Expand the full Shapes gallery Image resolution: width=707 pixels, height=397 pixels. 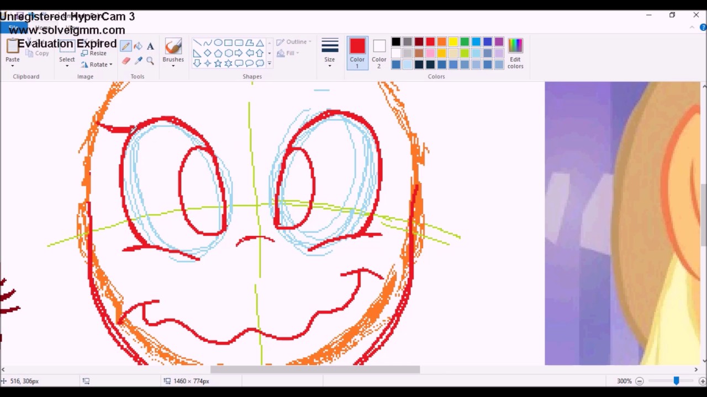[x=270, y=63]
